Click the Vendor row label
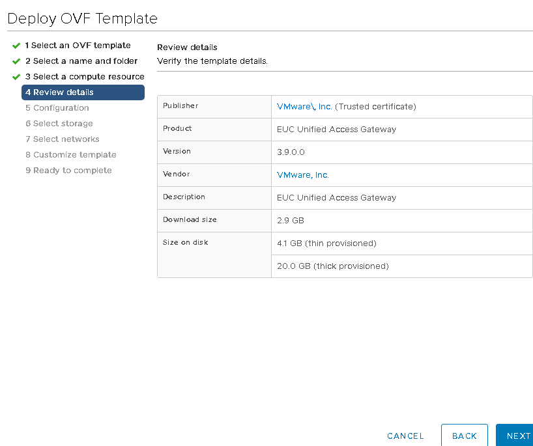 coord(176,174)
